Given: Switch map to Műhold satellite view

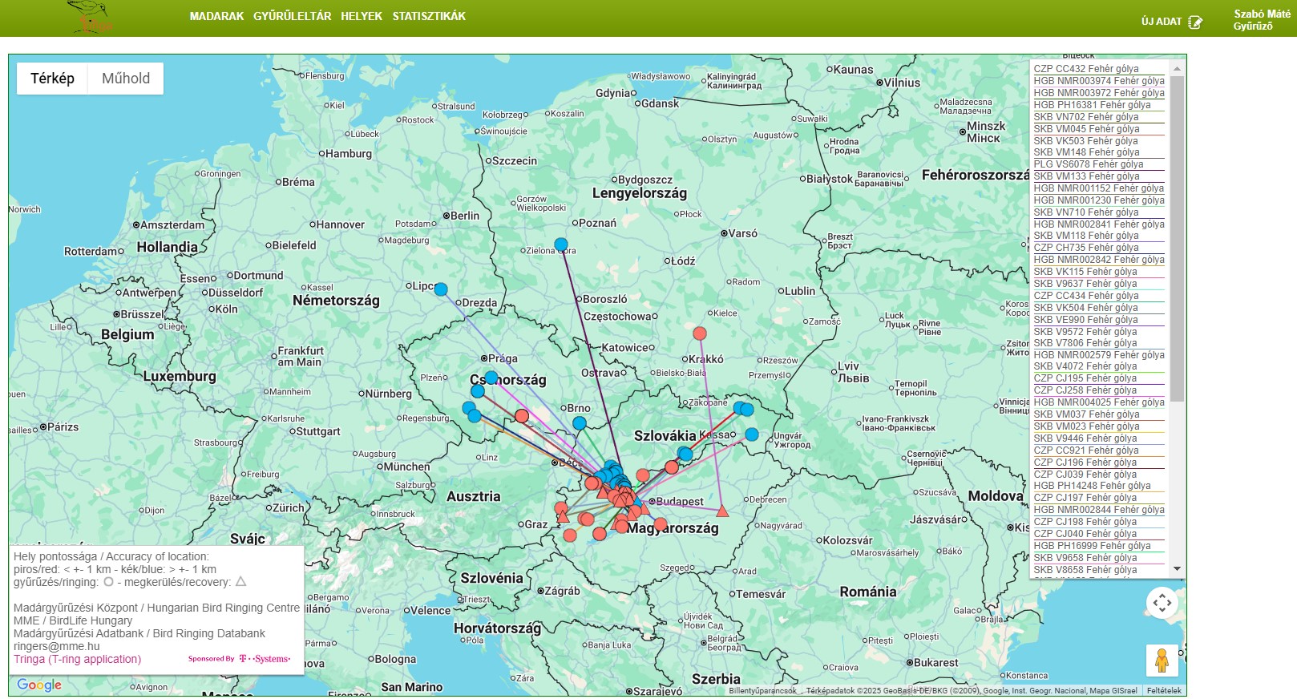Looking at the screenshot, I should [x=126, y=79].
